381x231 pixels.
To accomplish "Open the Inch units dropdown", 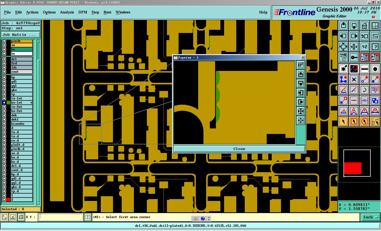I will coord(370,217).
